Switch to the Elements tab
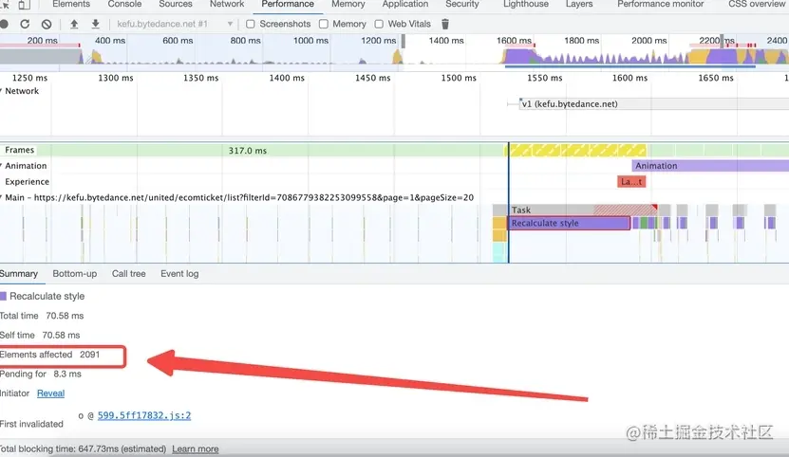 click(x=71, y=4)
